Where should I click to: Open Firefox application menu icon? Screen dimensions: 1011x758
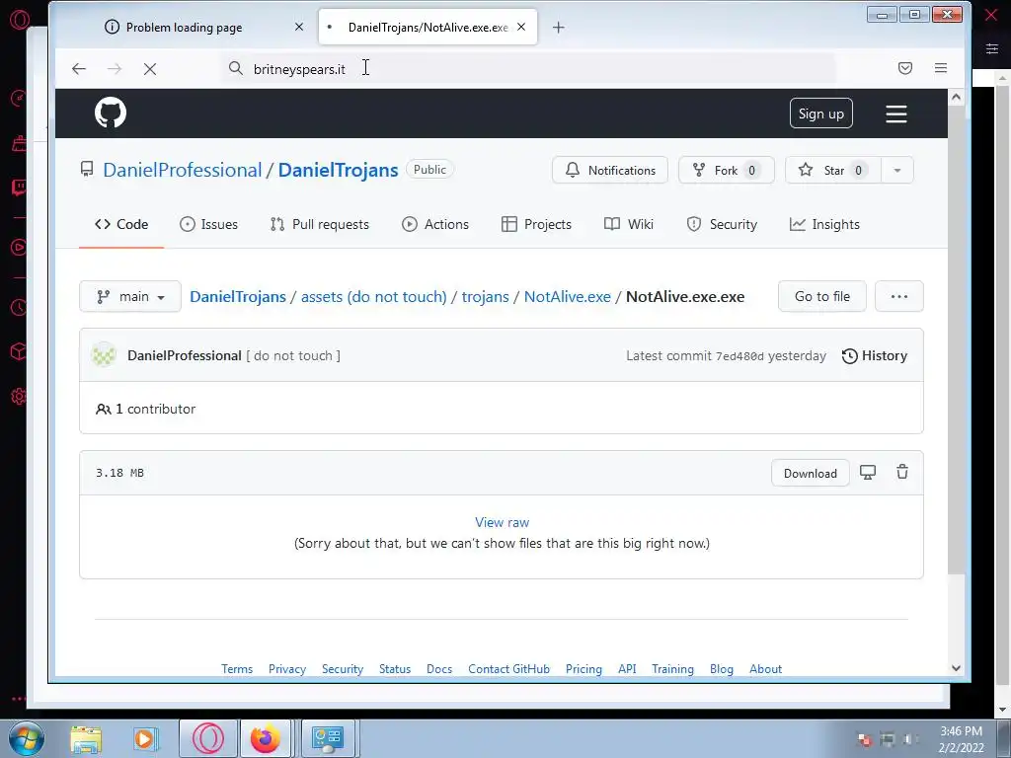click(x=941, y=68)
